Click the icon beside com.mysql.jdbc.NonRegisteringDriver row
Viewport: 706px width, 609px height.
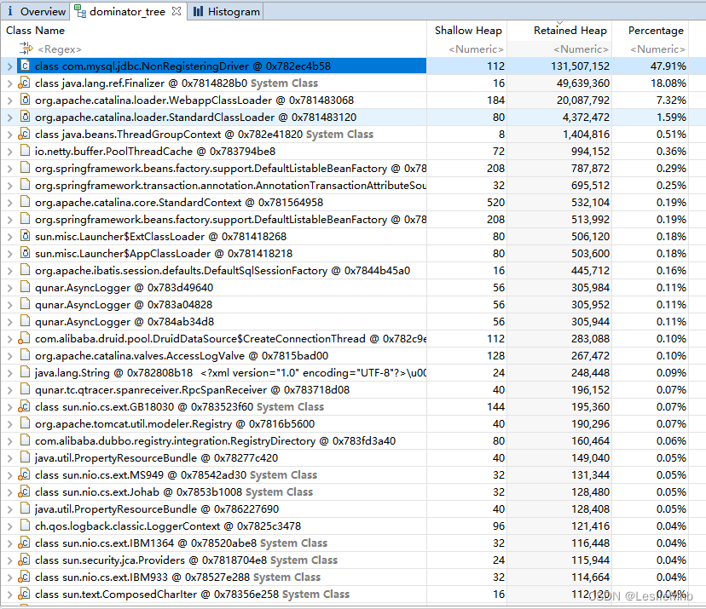pyautogui.click(x=26, y=66)
